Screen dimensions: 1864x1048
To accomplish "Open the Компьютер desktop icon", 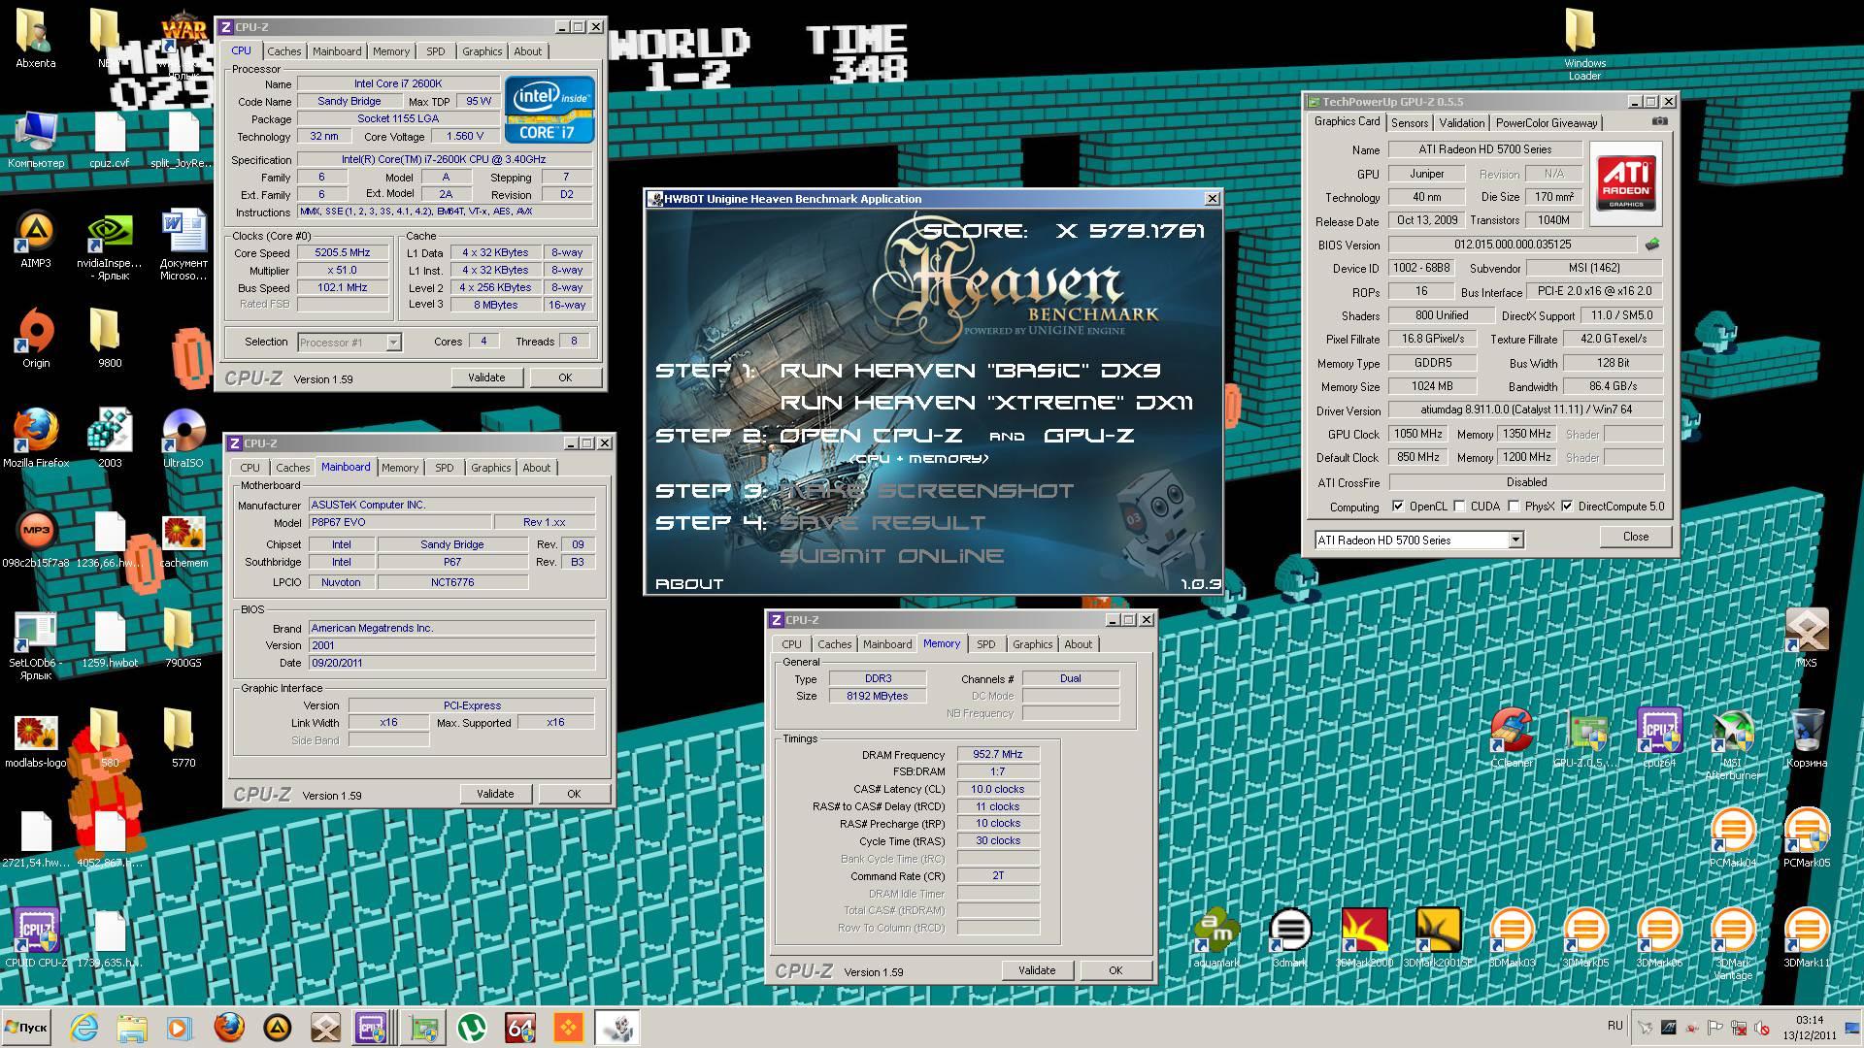I will tap(36, 141).
